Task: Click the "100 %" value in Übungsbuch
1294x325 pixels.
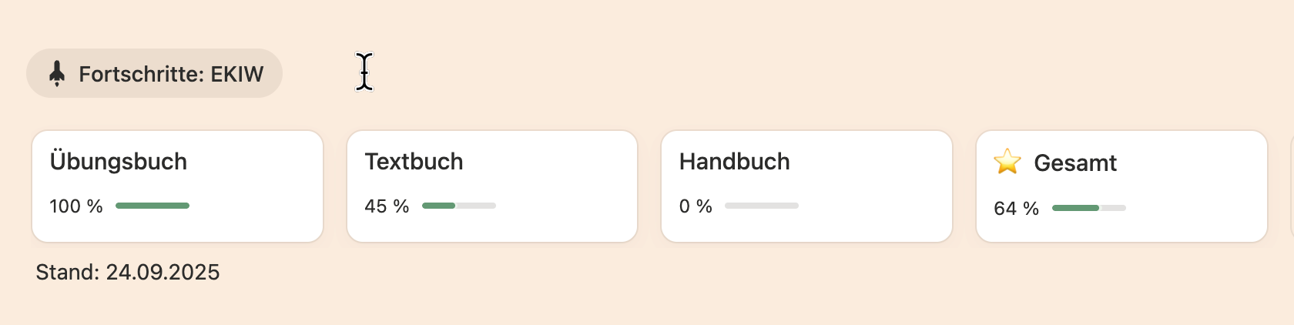Action: click(76, 206)
